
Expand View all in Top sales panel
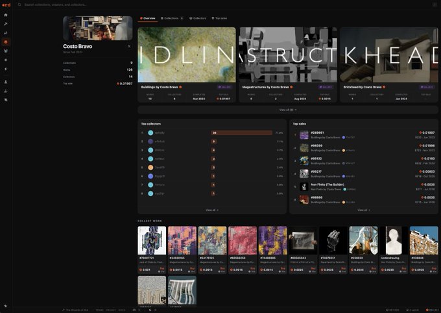pos(364,210)
